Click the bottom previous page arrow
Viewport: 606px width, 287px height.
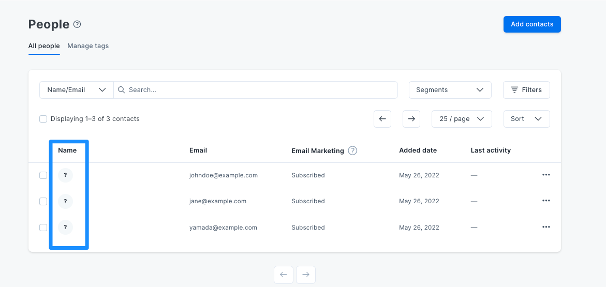click(283, 275)
